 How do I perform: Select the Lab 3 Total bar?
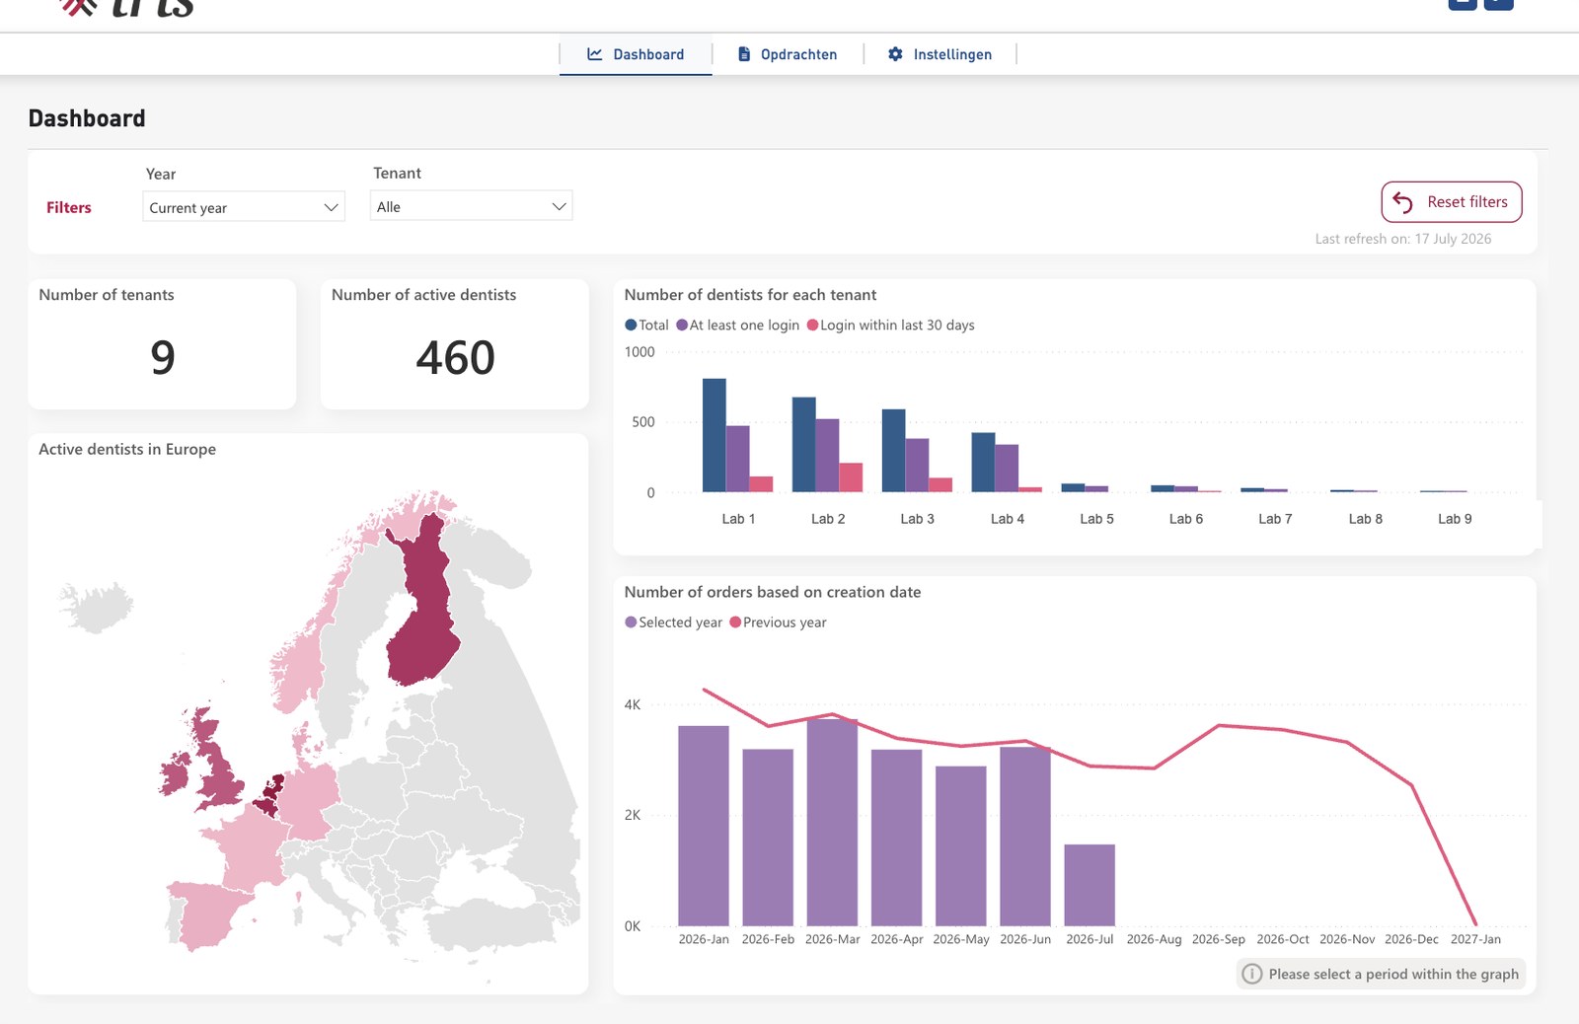pyautogui.click(x=893, y=451)
